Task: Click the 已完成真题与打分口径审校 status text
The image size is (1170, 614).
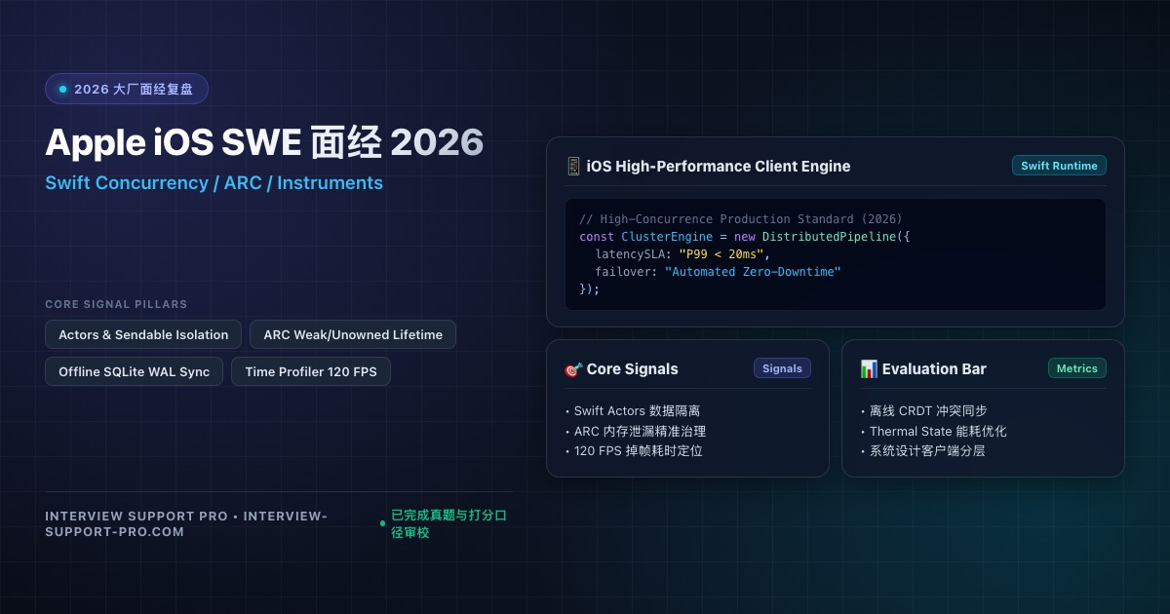Action: pos(449,523)
